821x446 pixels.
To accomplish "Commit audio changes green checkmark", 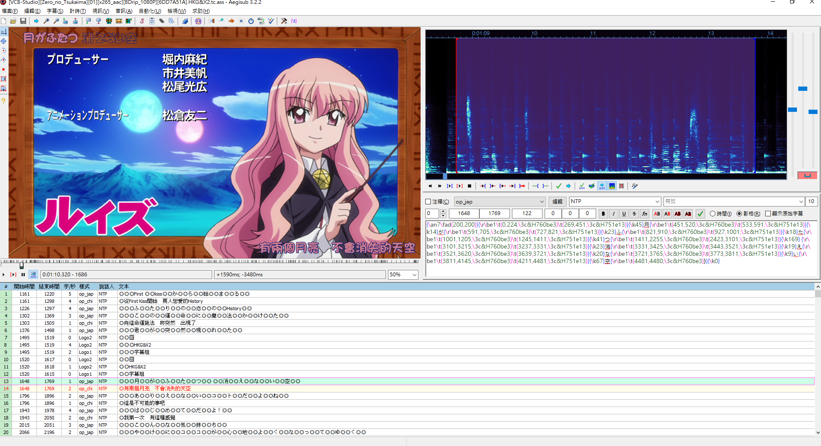I will tap(559, 186).
